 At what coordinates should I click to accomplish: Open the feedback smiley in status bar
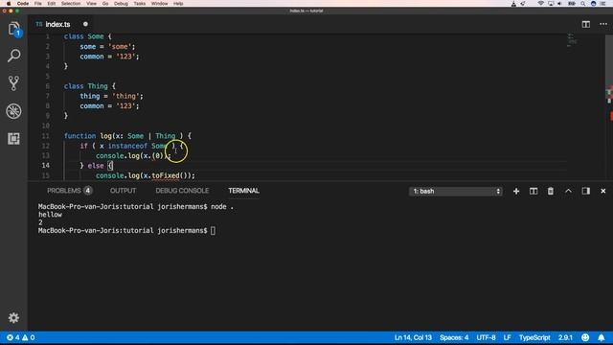click(x=585, y=337)
